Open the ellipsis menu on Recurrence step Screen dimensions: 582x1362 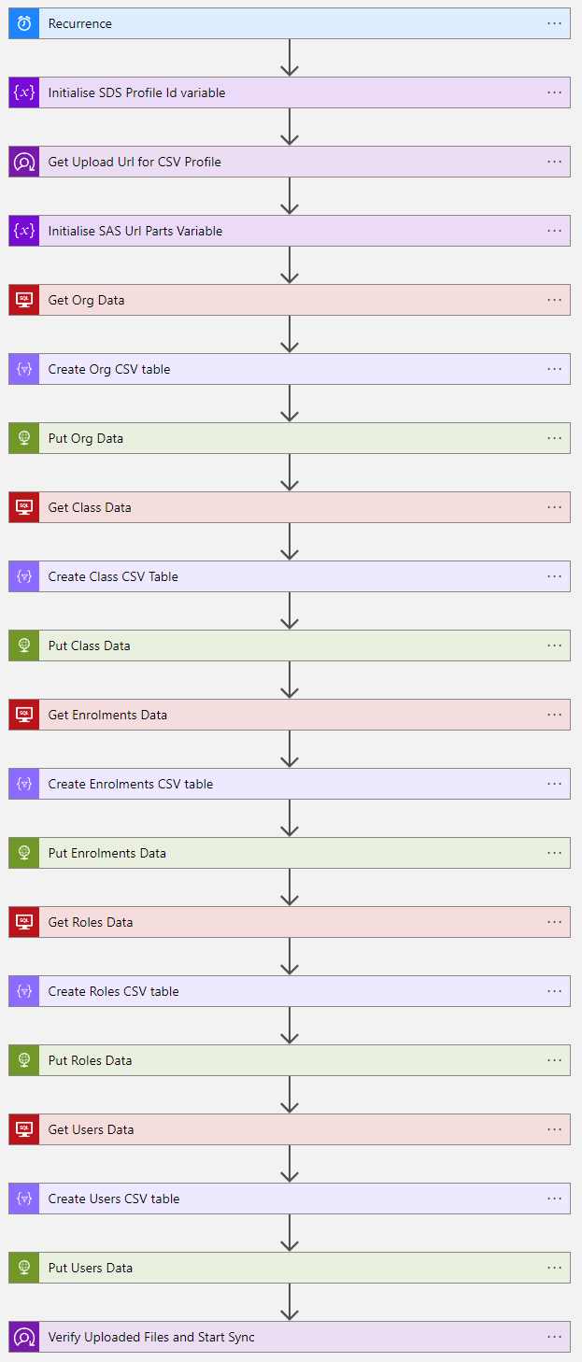pyautogui.click(x=554, y=23)
